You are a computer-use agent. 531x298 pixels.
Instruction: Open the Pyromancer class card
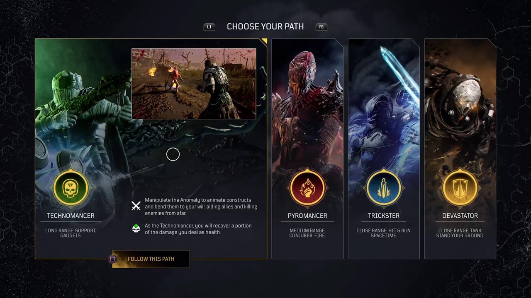pos(307,149)
